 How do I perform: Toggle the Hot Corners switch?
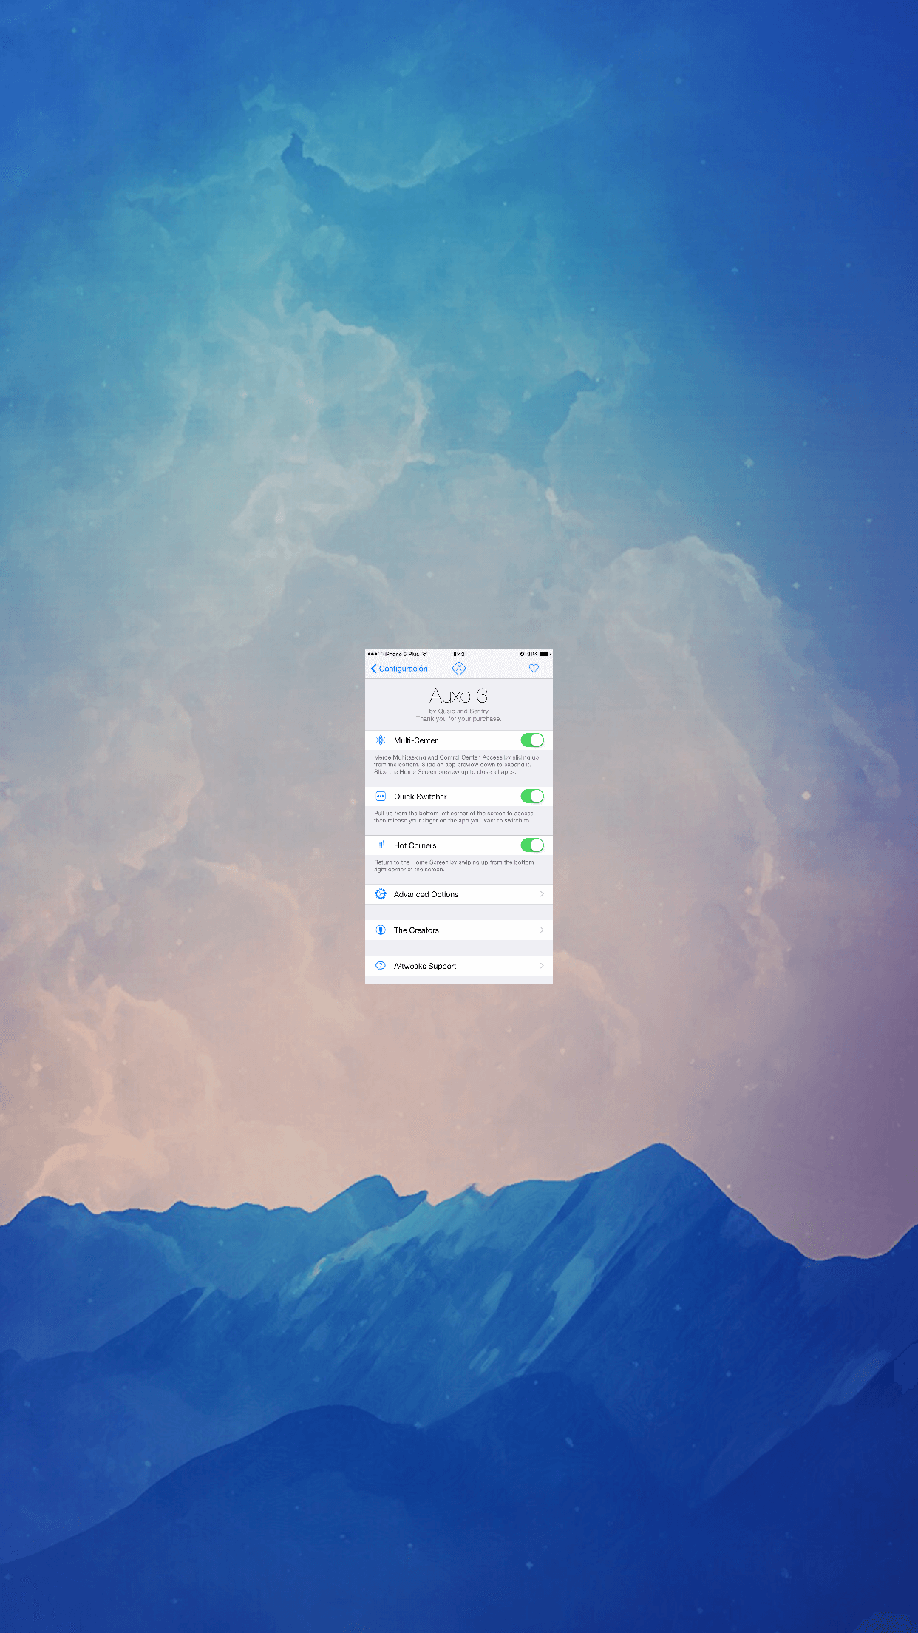coord(532,845)
